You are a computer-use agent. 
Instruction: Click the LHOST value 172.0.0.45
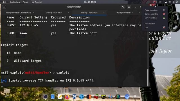29,25
